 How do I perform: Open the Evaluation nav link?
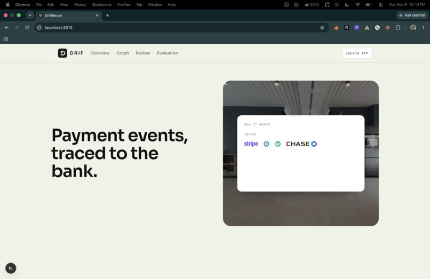(x=168, y=53)
